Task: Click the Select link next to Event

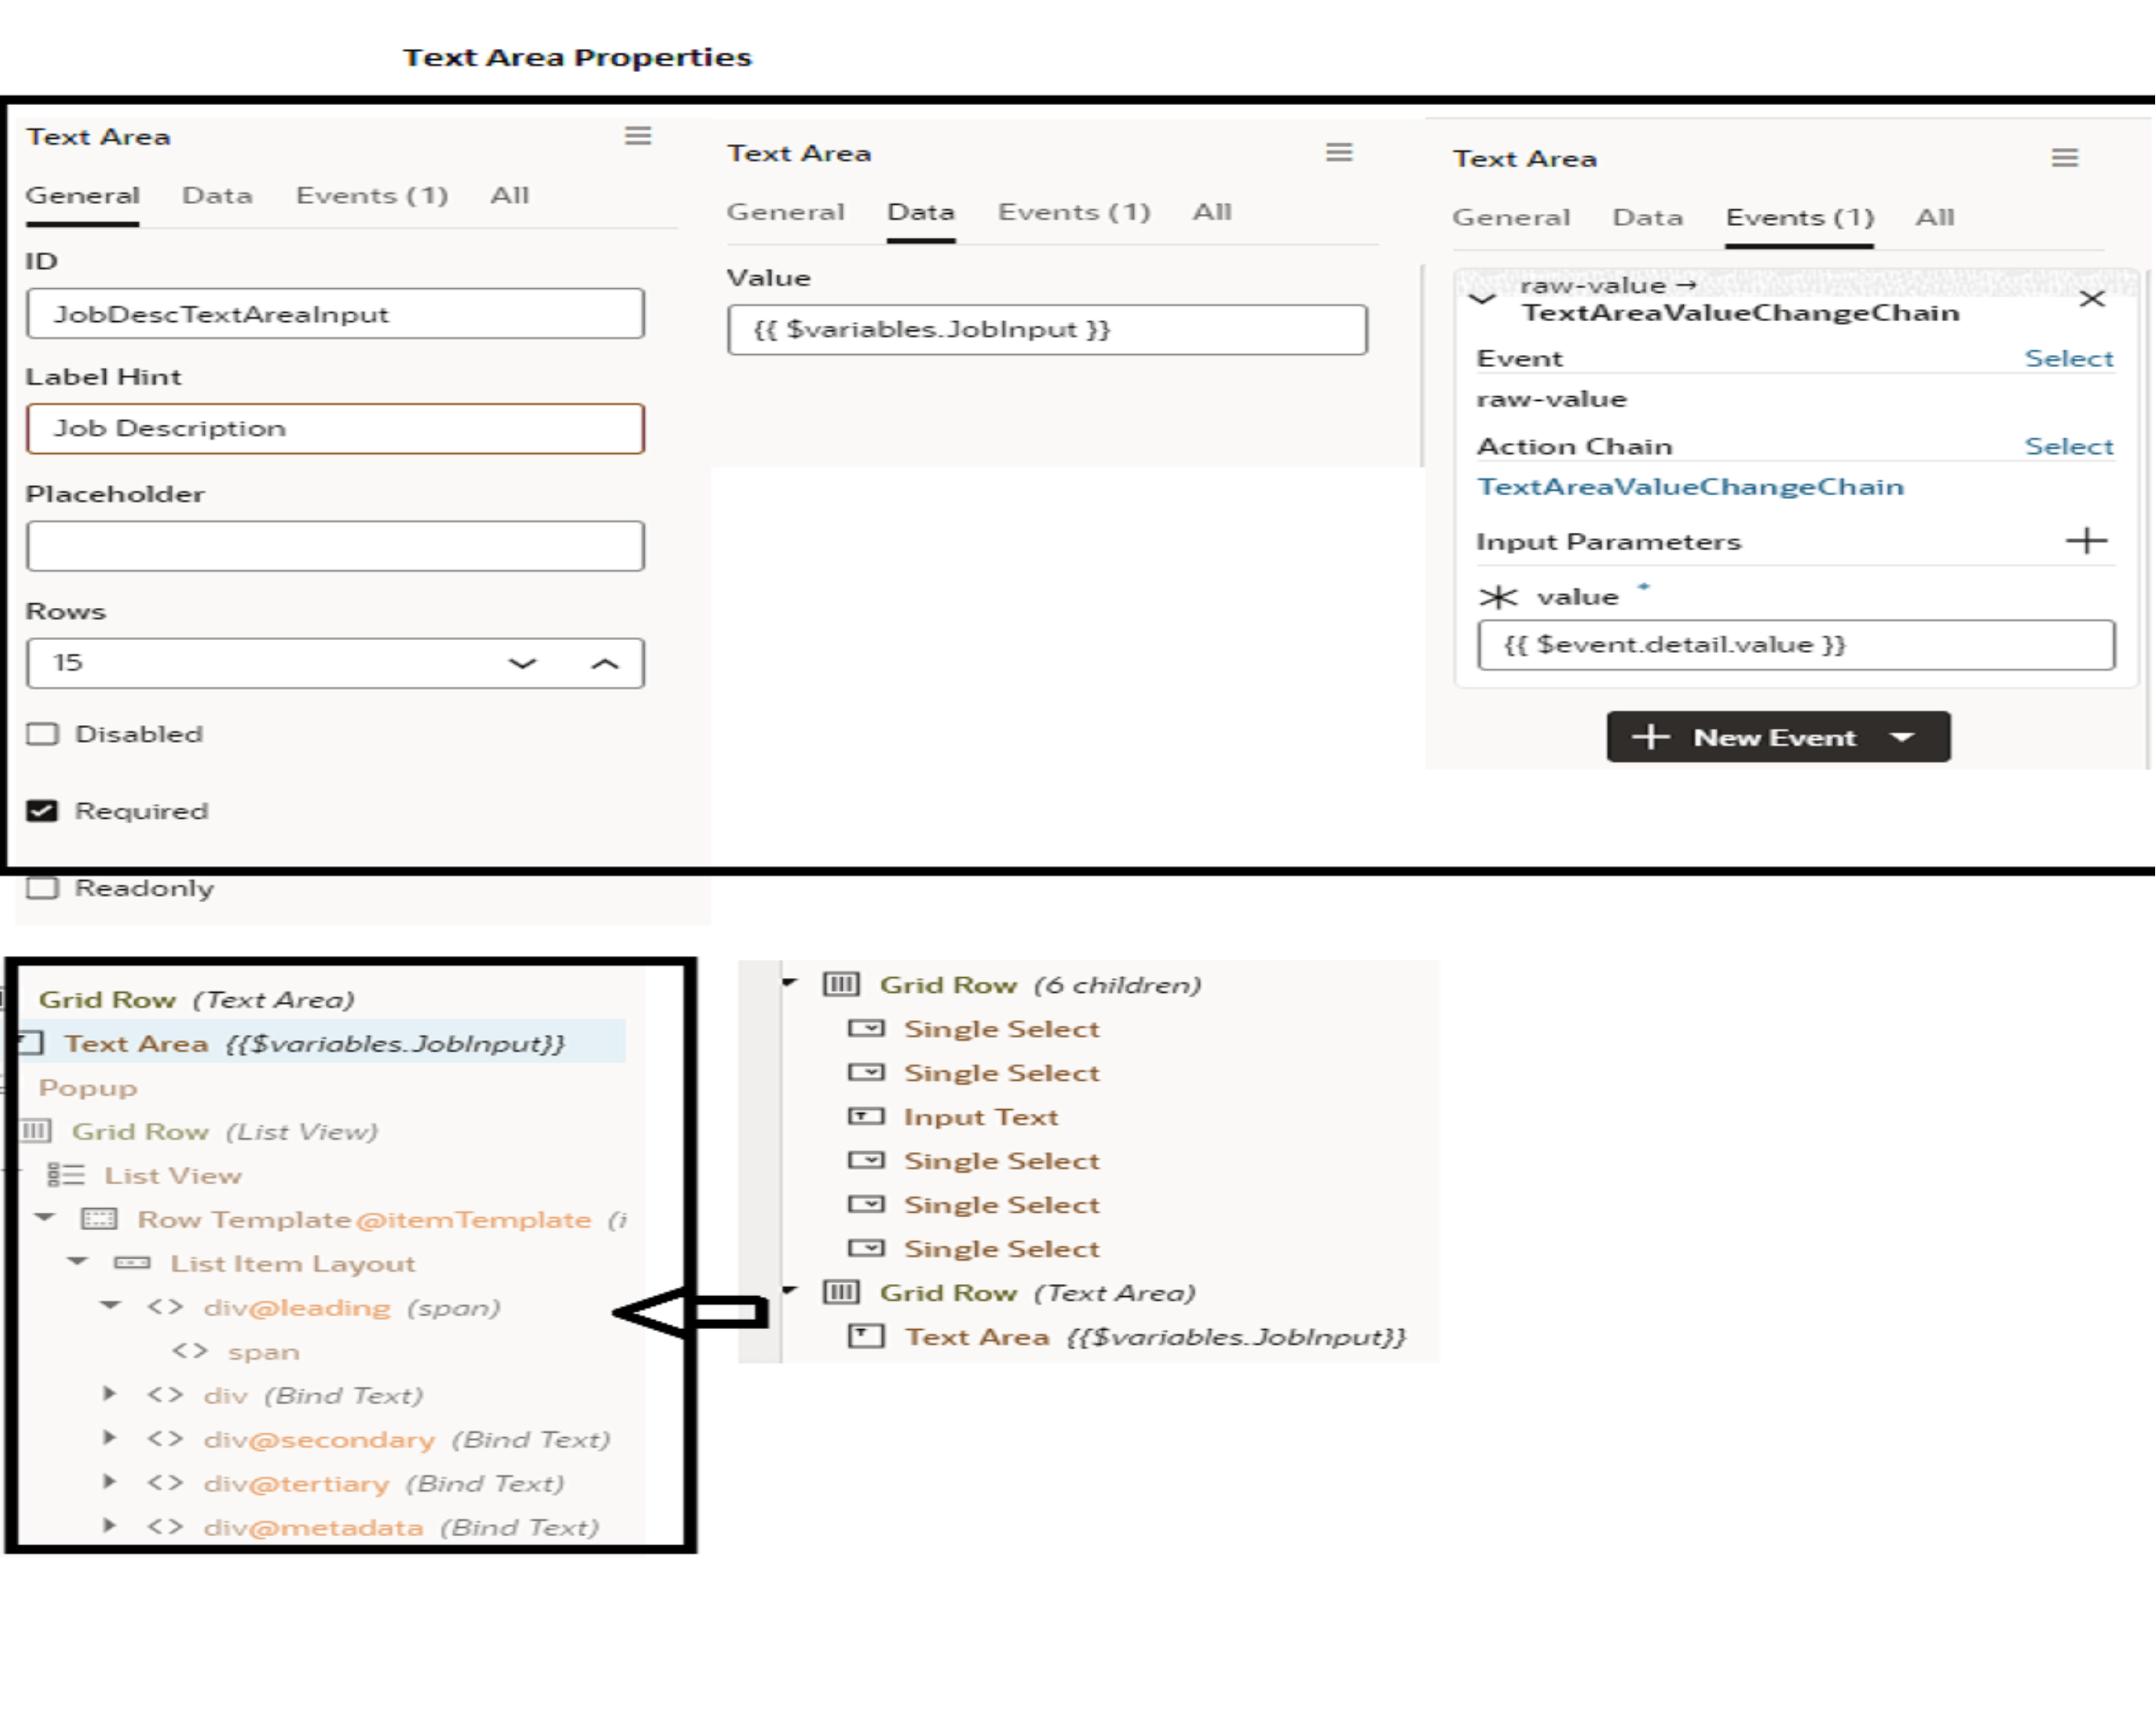Action: click(x=2070, y=358)
